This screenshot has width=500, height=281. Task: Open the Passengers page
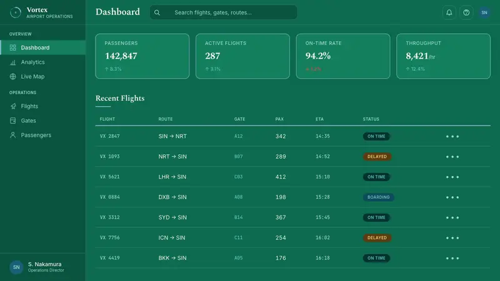point(42,135)
